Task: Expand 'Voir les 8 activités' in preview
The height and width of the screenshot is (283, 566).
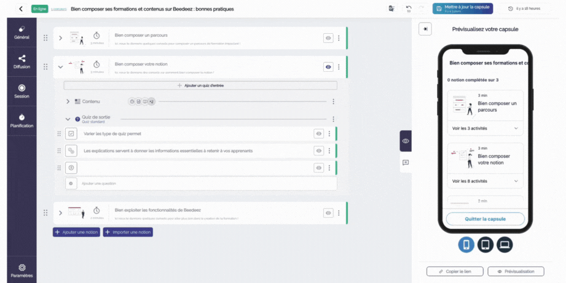Action: coord(485,181)
